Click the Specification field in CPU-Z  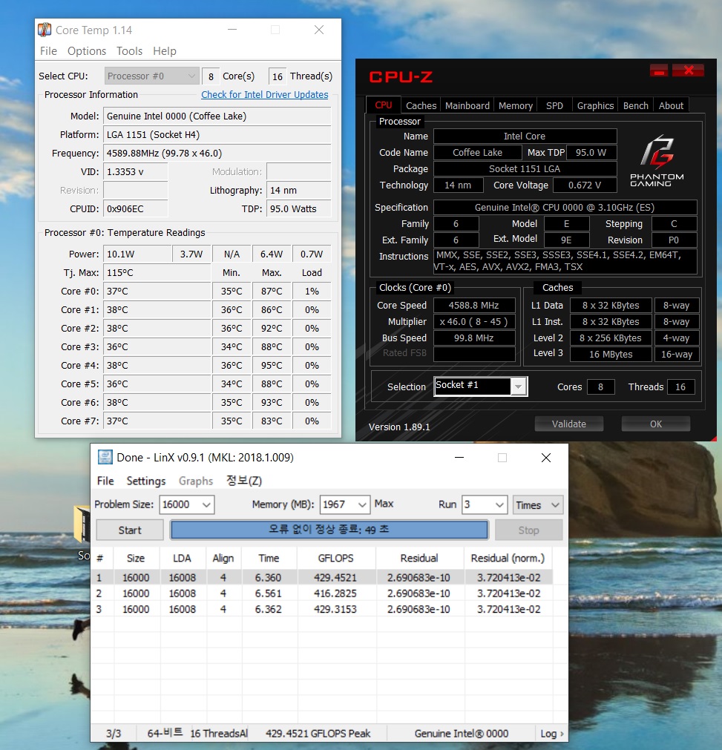565,207
